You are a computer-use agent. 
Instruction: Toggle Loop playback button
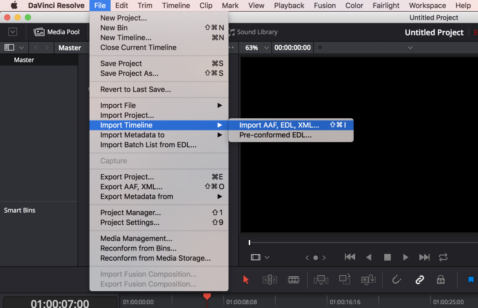point(443,258)
